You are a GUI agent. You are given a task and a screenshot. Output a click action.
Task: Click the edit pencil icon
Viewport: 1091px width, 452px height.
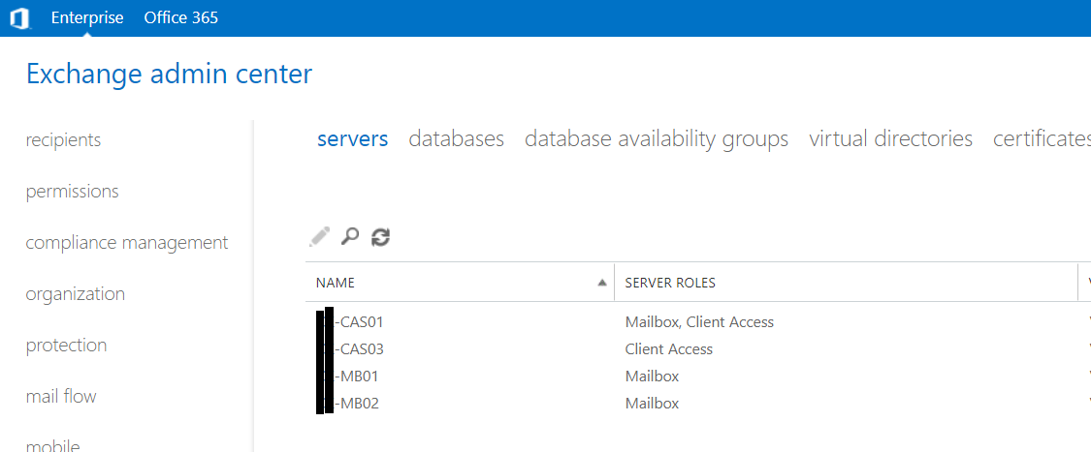(319, 237)
